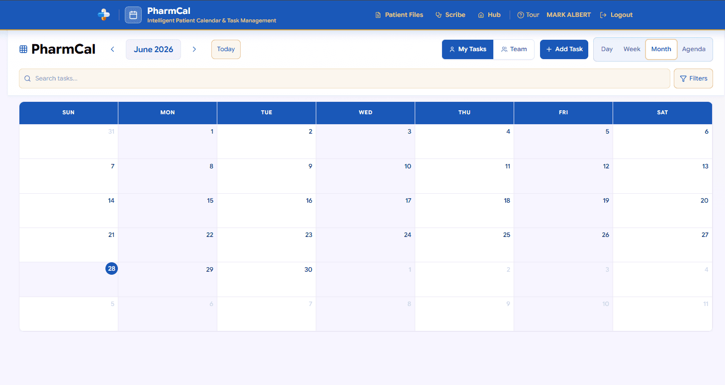Click date 10 in Wednesday column
725x385 pixels.
[x=408, y=166]
